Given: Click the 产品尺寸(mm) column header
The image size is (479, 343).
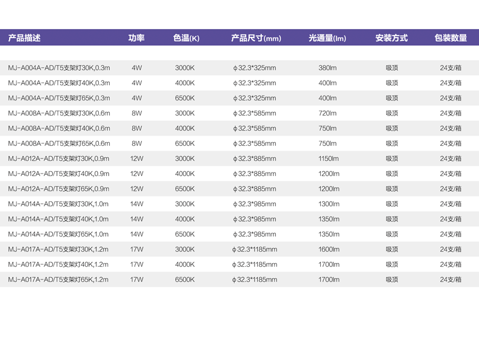Looking at the screenshot, I should coord(255,38).
